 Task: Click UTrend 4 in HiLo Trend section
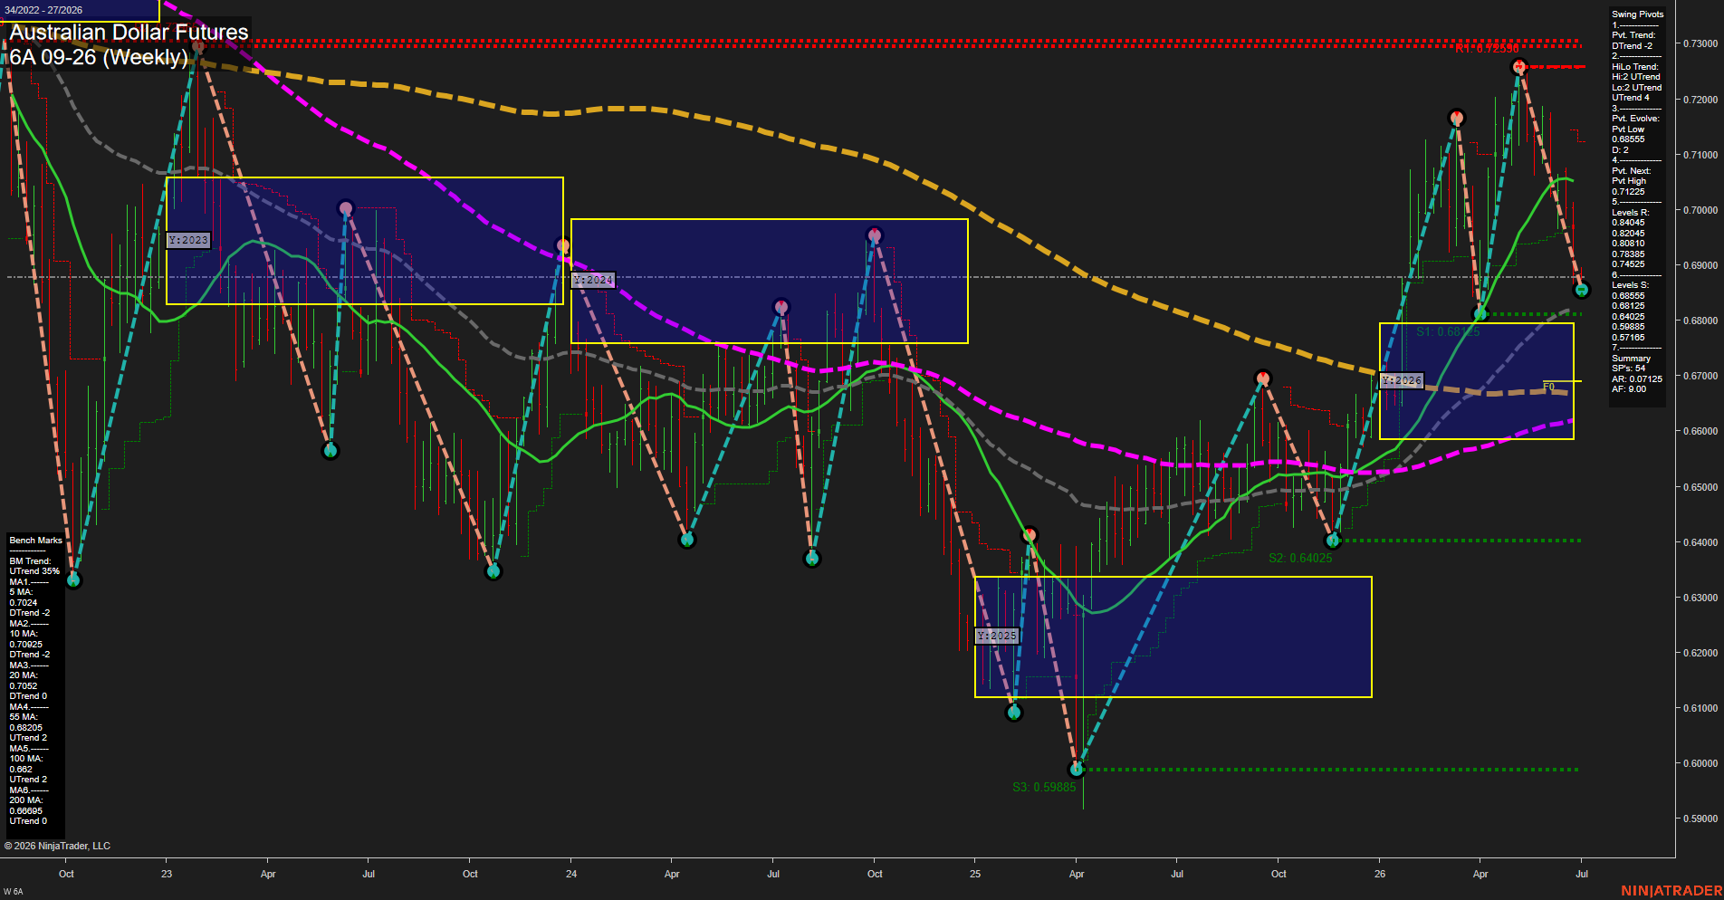tap(1630, 98)
